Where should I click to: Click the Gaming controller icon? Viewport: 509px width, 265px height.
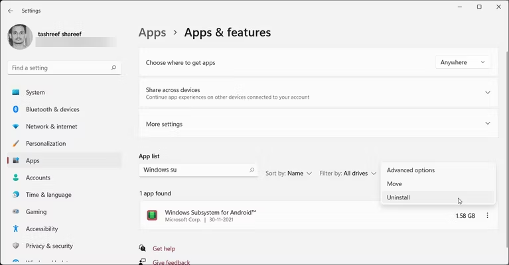[x=15, y=211]
